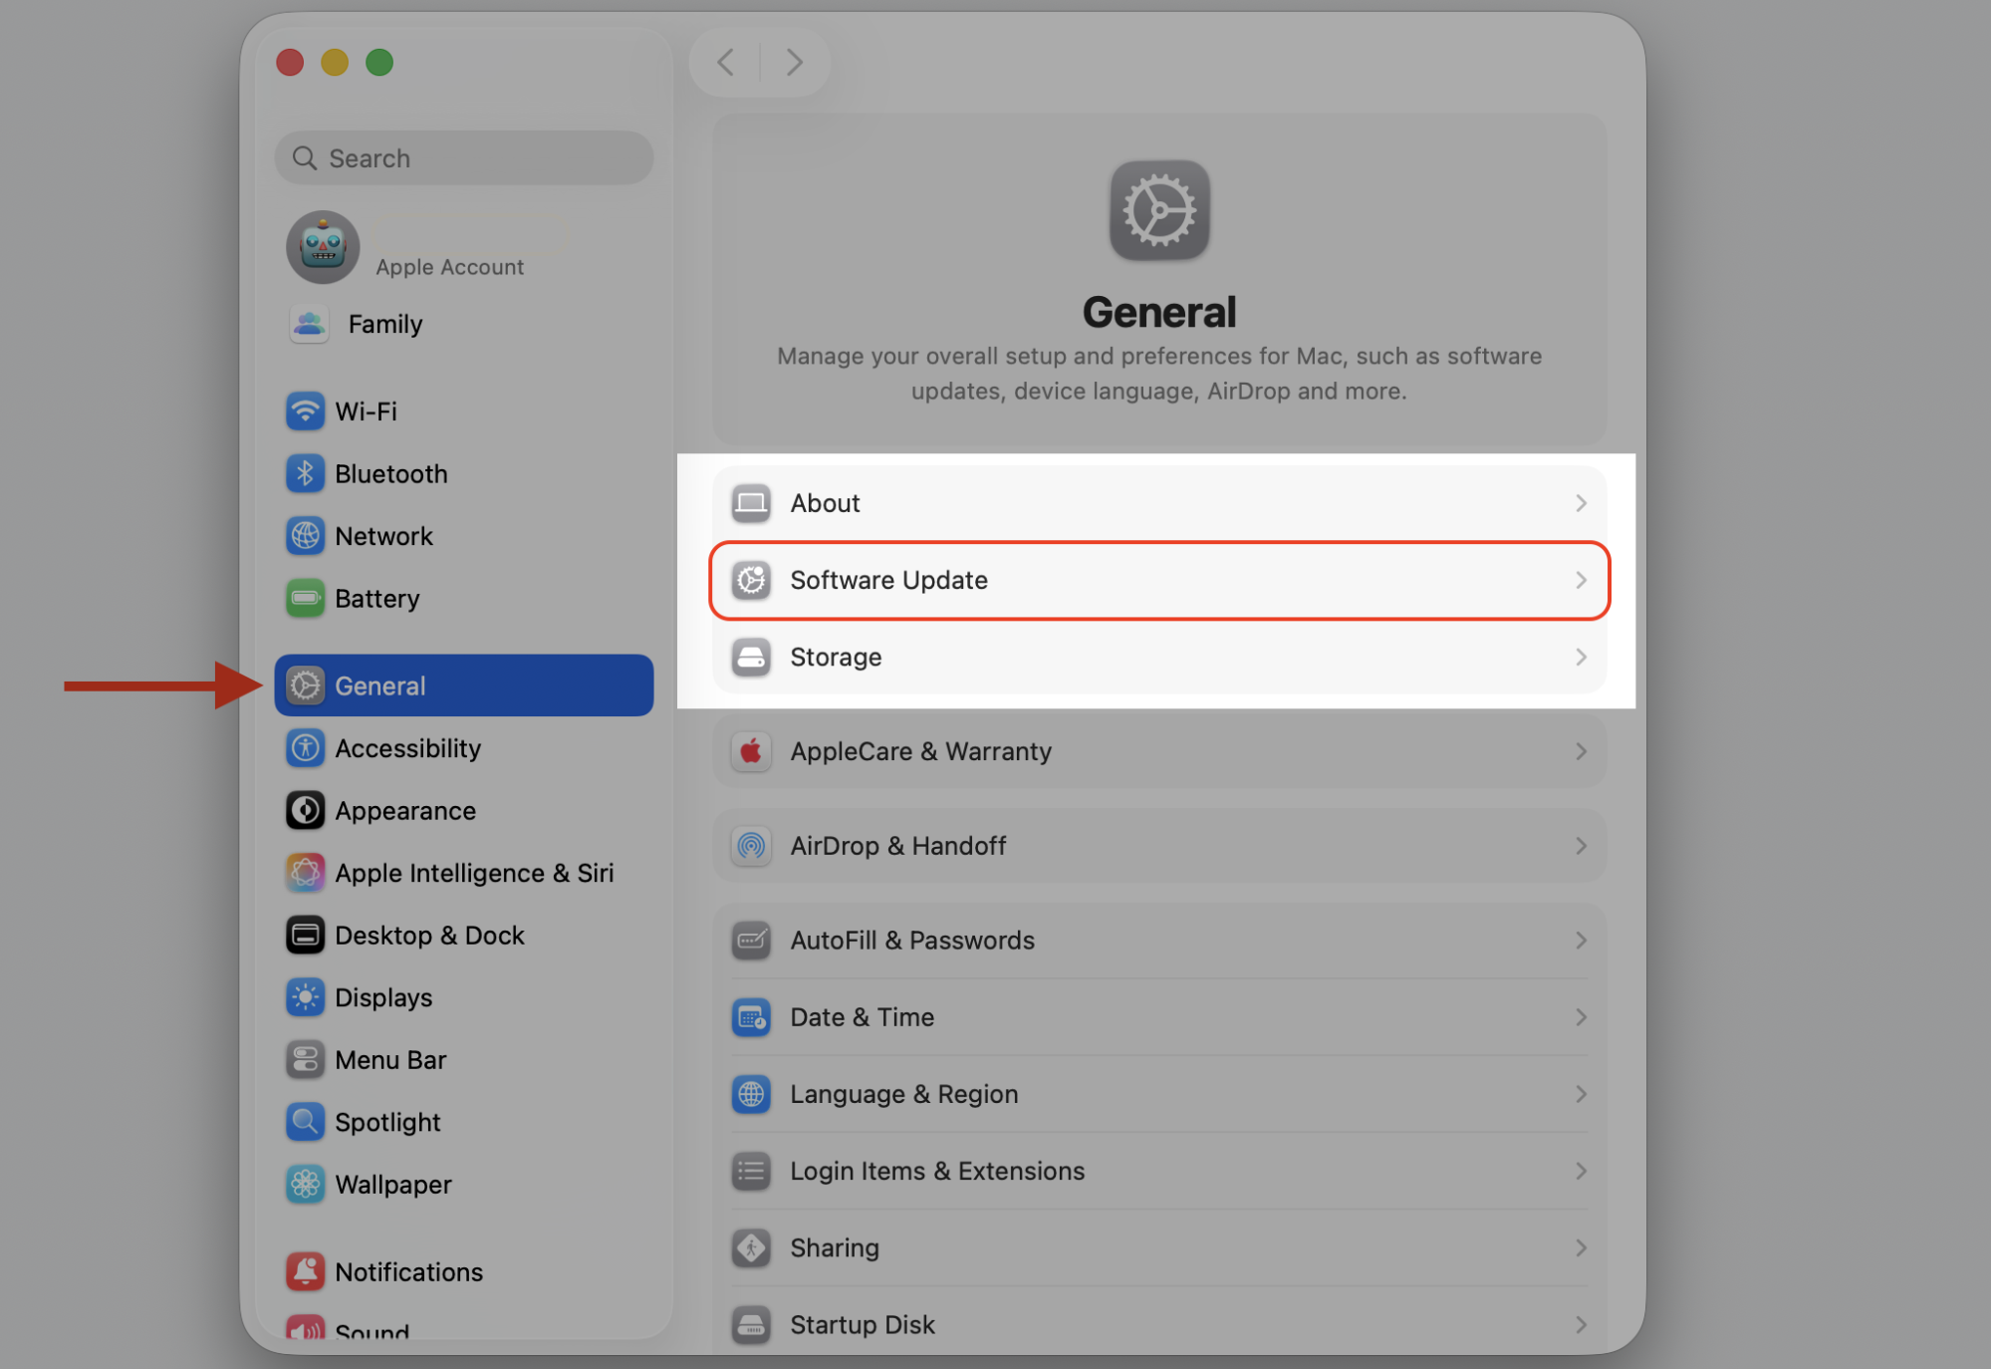Click the Wi-Fi sidebar icon

click(305, 411)
